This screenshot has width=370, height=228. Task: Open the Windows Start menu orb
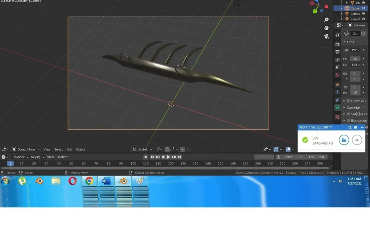[6, 181]
